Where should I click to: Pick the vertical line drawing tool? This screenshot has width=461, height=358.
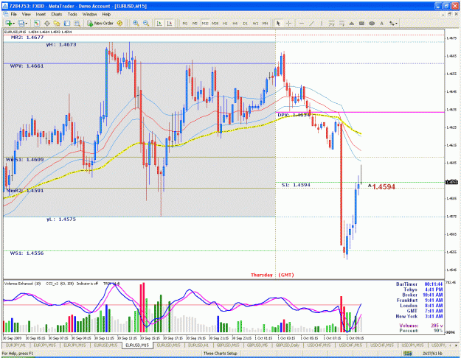point(322,23)
